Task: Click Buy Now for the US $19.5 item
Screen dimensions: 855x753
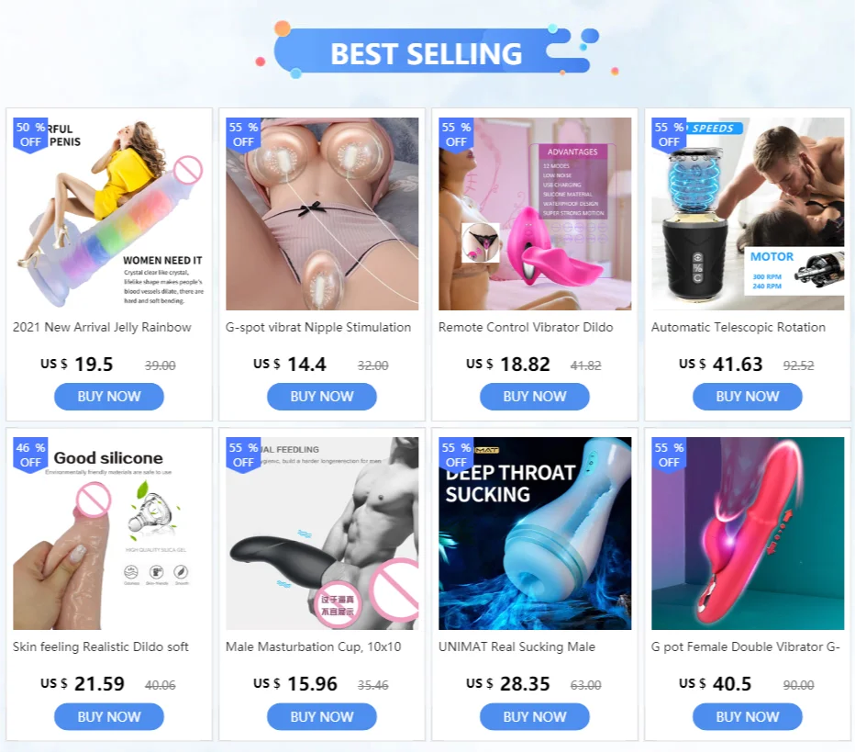Action: tap(109, 397)
